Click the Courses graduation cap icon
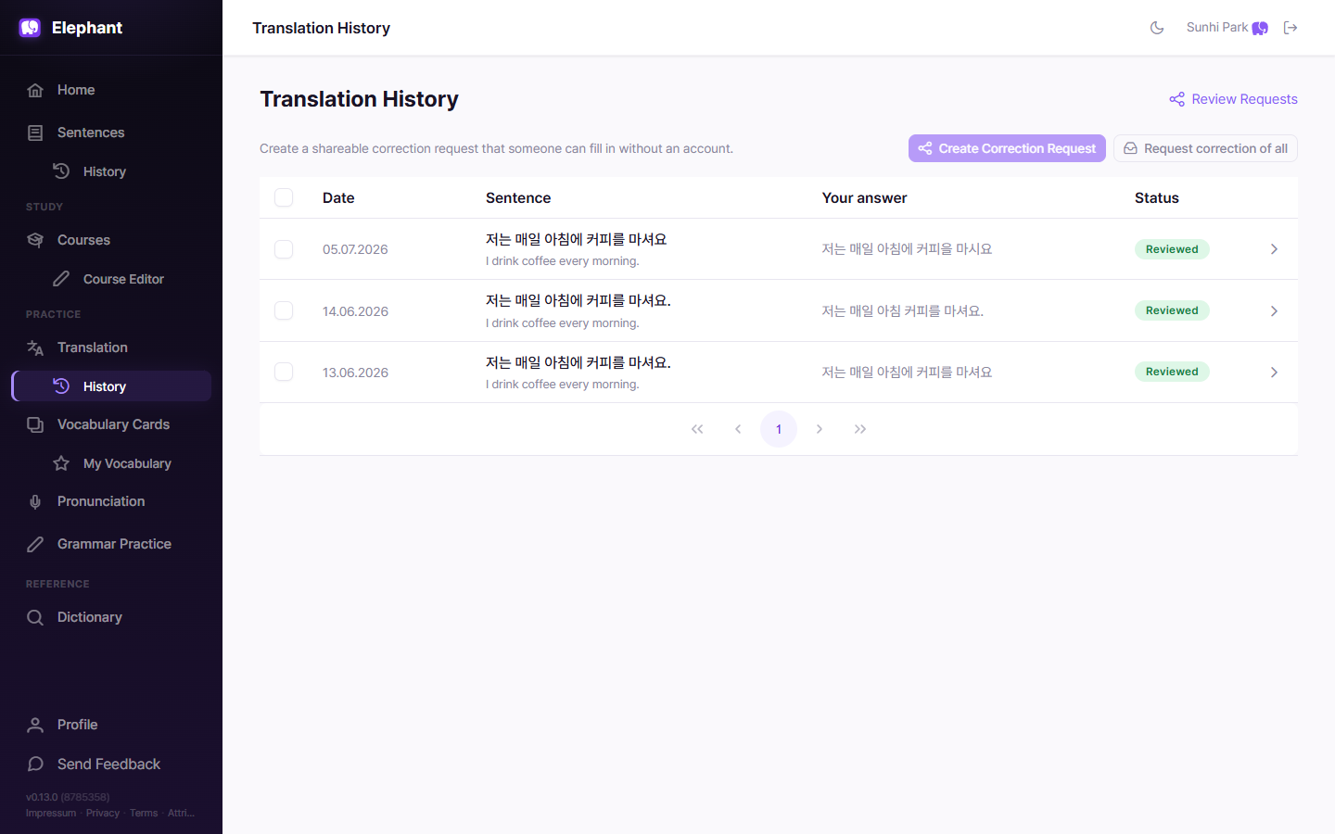 coord(35,240)
